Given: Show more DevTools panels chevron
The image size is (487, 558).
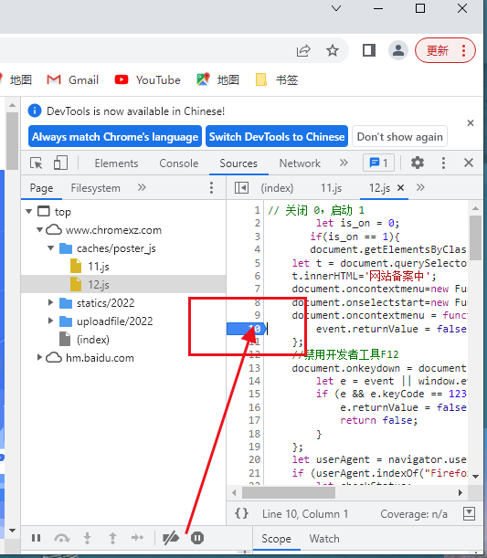Looking at the screenshot, I should point(344,163).
